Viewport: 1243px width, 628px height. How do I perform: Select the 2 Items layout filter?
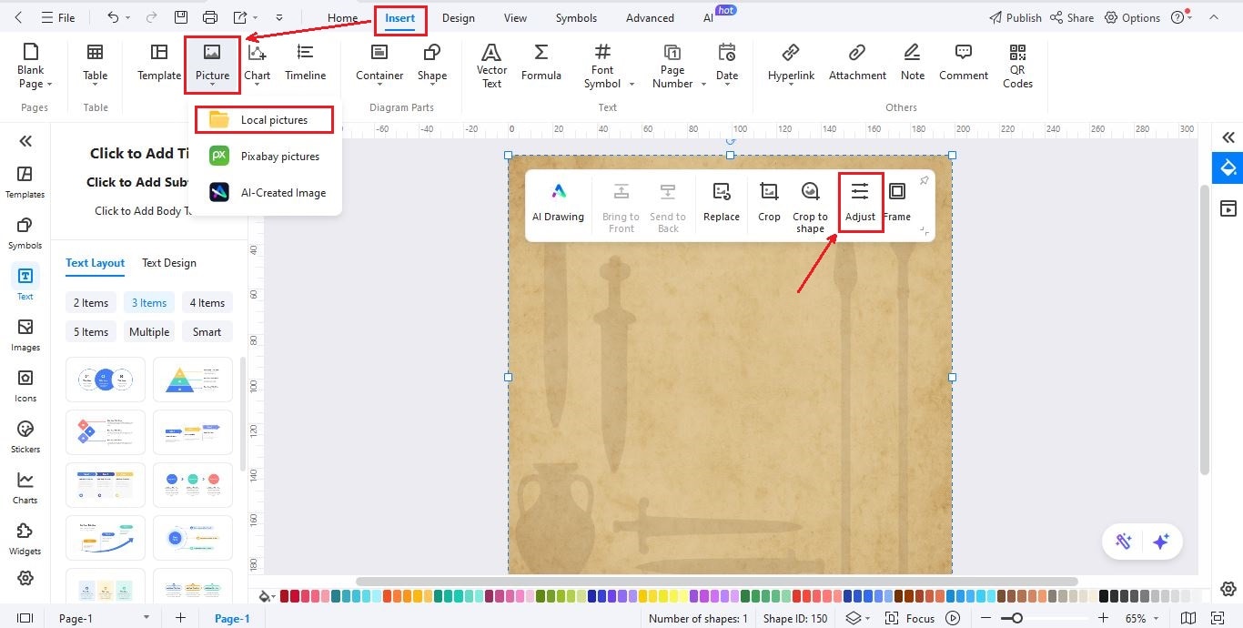pos(91,303)
